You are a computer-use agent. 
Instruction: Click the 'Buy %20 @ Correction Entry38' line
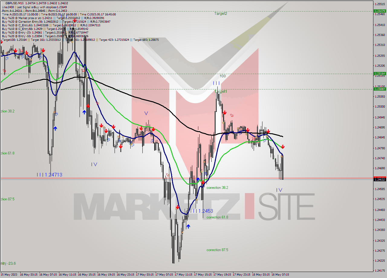56,21
